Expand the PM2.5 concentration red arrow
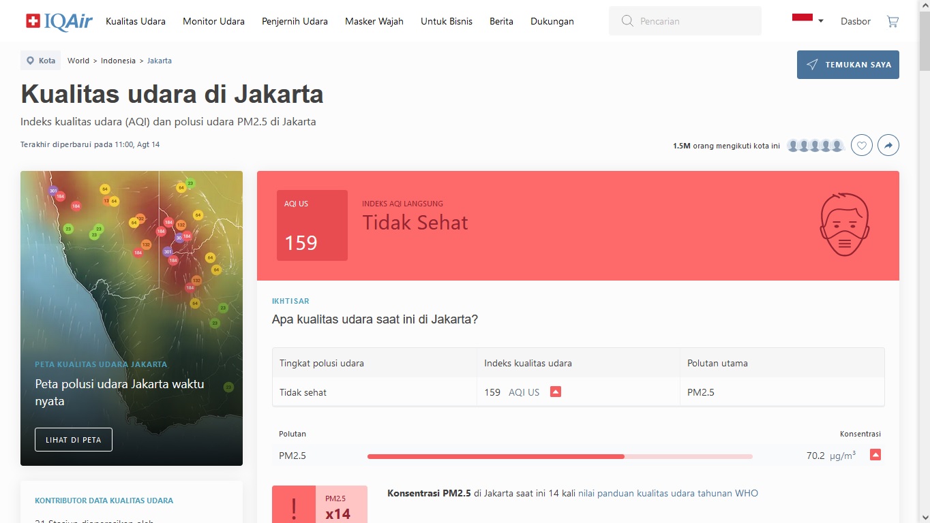The height and width of the screenshot is (523, 930). pyautogui.click(x=875, y=455)
